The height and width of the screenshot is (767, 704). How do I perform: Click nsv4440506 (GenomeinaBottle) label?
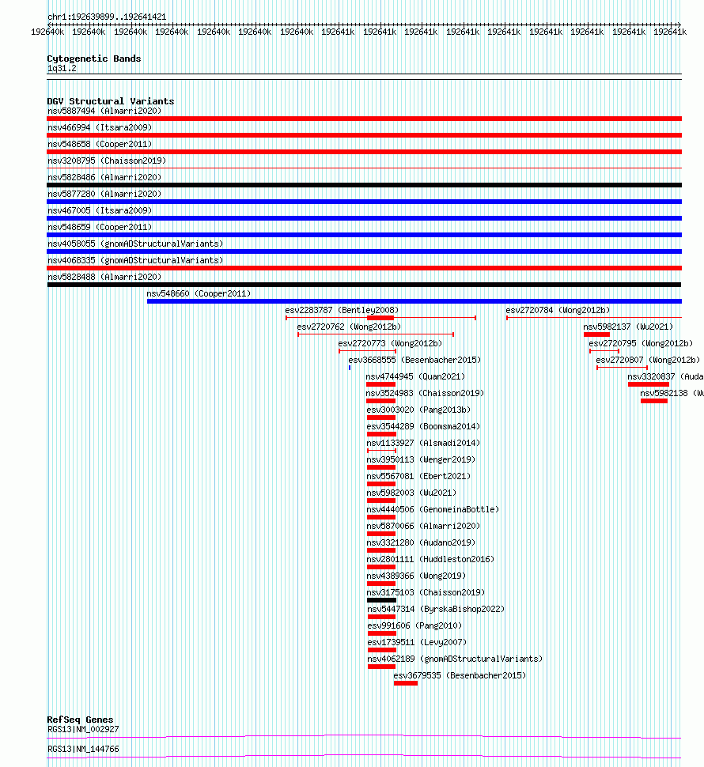[433, 510]
